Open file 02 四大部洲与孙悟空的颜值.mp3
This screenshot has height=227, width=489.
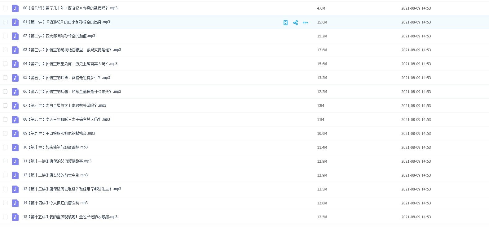point(59,36)
